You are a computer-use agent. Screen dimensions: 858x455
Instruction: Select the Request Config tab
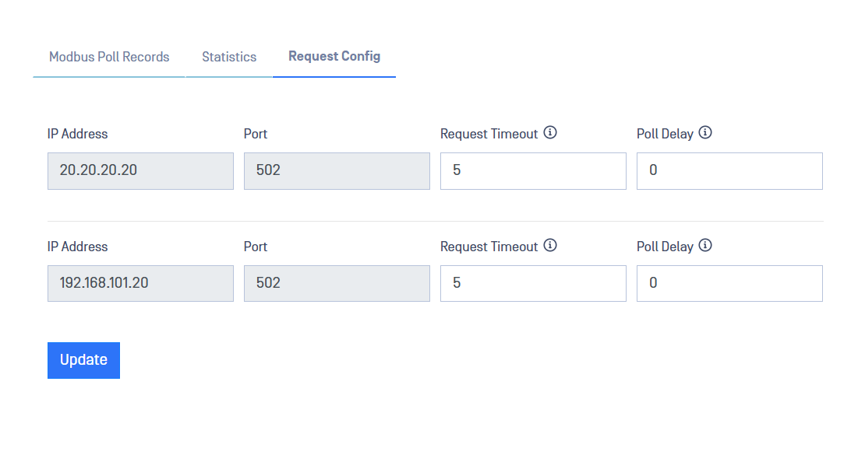tap(334, 56)
